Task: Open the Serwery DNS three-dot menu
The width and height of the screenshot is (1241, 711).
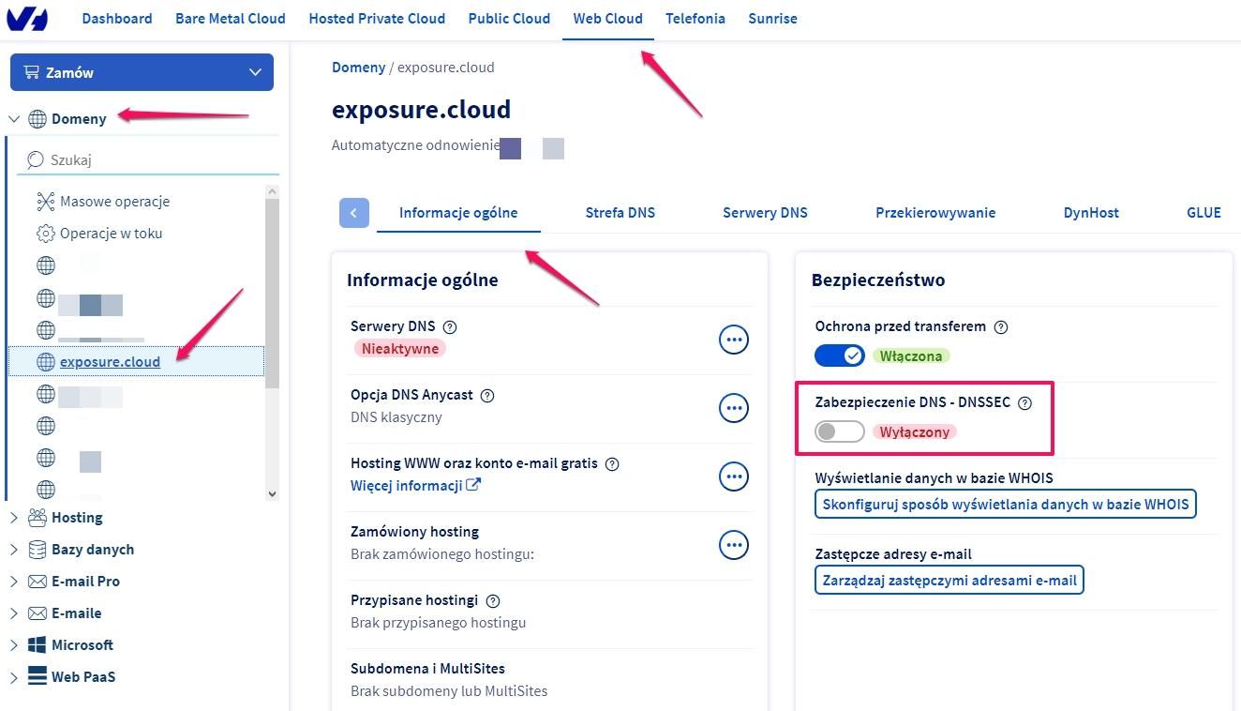Action: 734,340
